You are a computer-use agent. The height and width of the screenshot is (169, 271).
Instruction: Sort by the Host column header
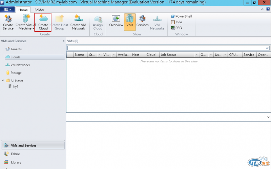point(138,55)
